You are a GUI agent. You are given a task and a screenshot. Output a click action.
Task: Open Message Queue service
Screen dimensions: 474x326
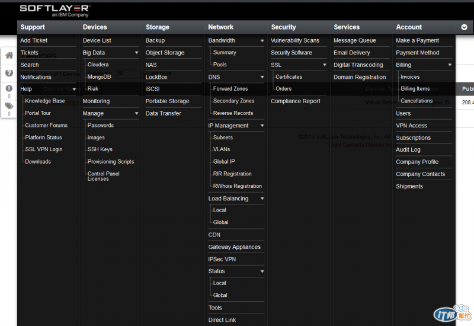(354, 40)
